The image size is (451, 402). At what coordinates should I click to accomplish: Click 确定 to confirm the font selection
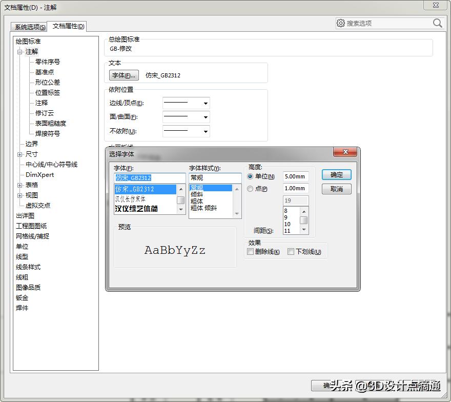[x=336, y=174]
